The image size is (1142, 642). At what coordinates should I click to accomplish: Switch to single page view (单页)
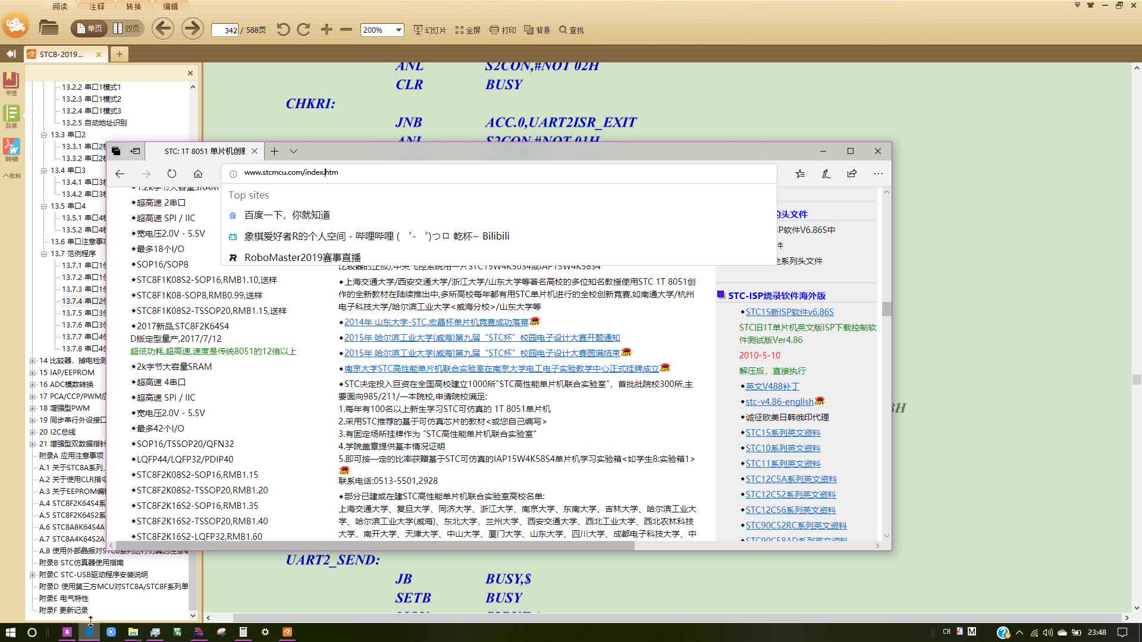[90, 29]
